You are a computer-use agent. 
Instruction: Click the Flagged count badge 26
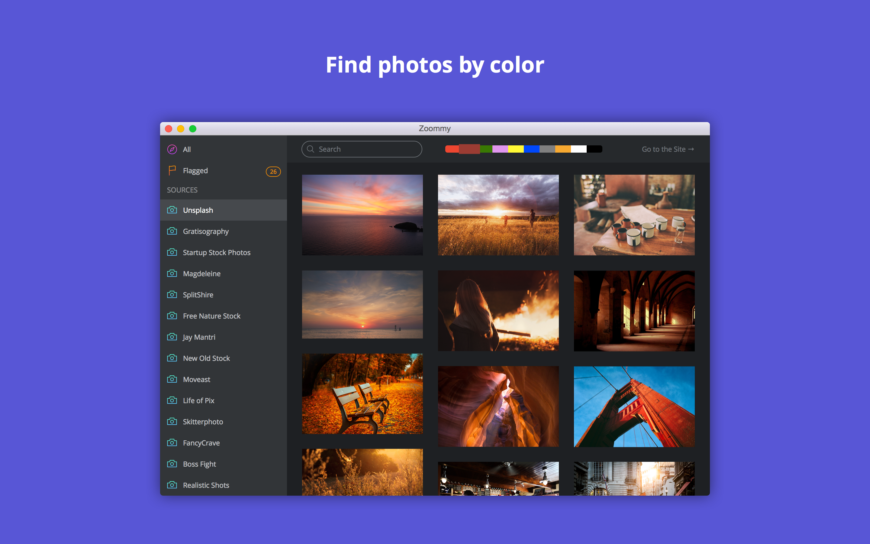click(x=273, y=172)
